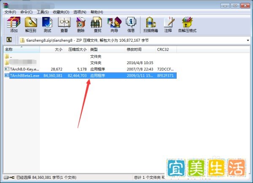Image resolution: width=253 pixels, height=183 pixels.
Task: Open the 工具(S) menu
Action: coord(43,12)
